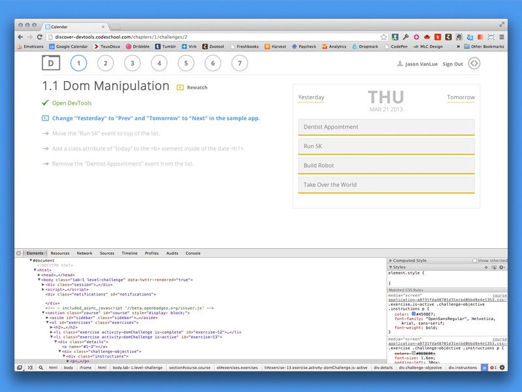Collapse the body lab-1 level-challenge node
Image resolution: width=522 pixels, height=392 pixels.
tap(39, 280)
